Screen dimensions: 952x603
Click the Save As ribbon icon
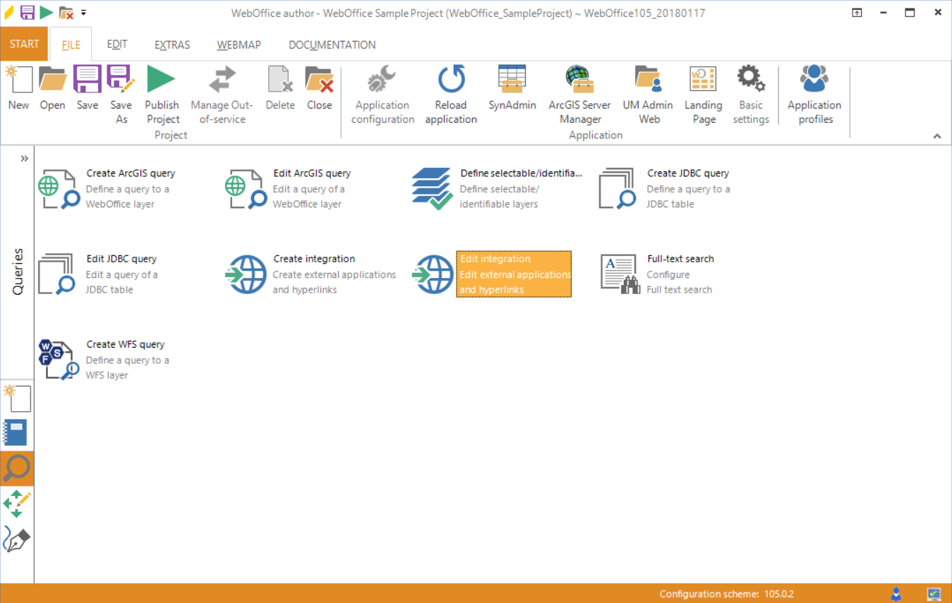tap(121, 79)
